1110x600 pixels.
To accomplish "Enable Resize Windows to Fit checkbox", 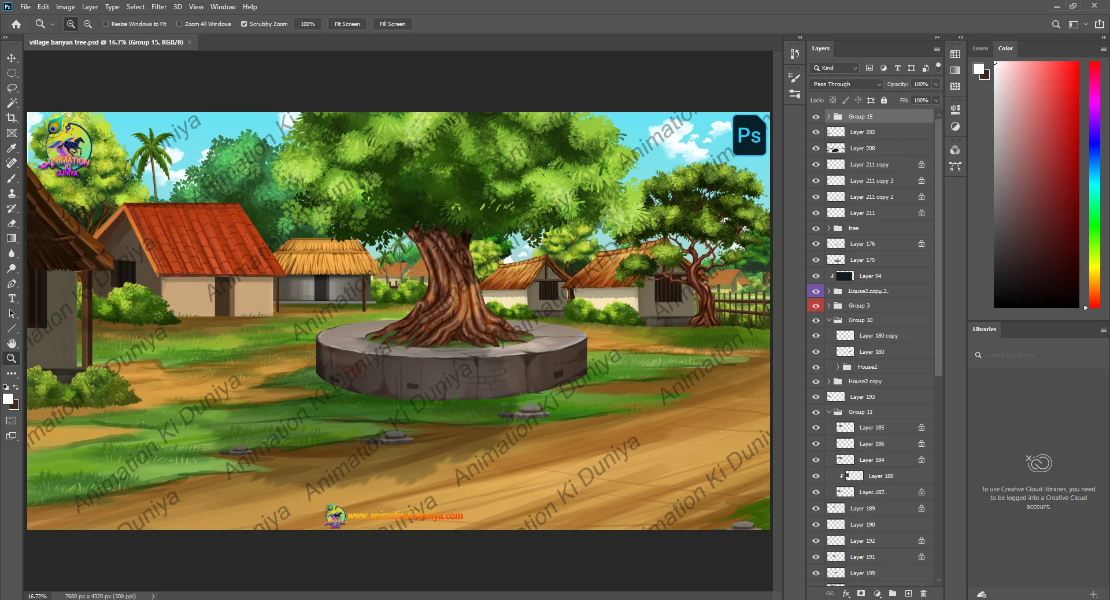I will click(106, 24).
